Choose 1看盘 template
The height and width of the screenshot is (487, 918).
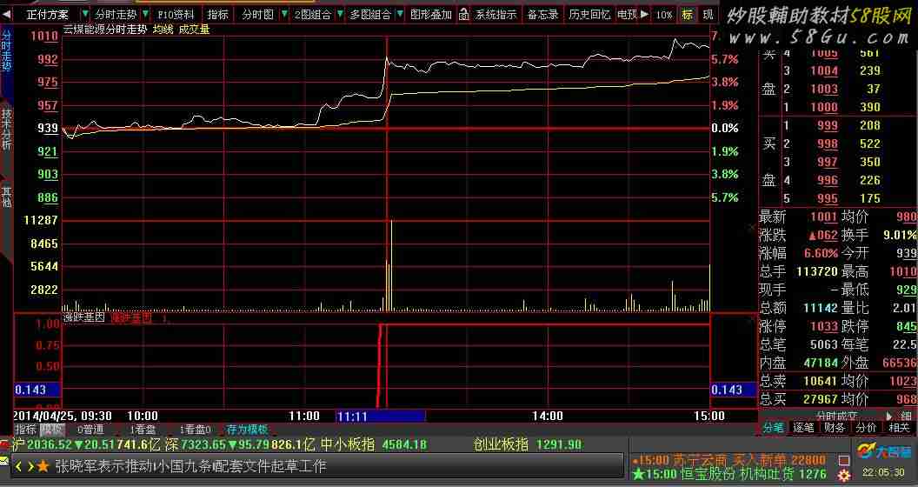tap(143, 429)
